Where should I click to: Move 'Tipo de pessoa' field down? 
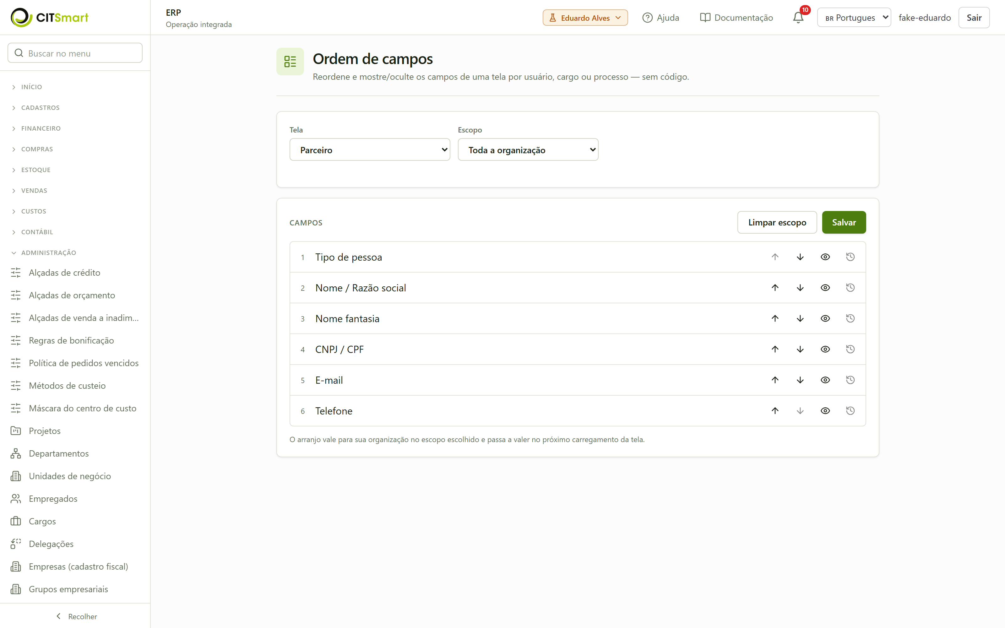pos(800,257)
